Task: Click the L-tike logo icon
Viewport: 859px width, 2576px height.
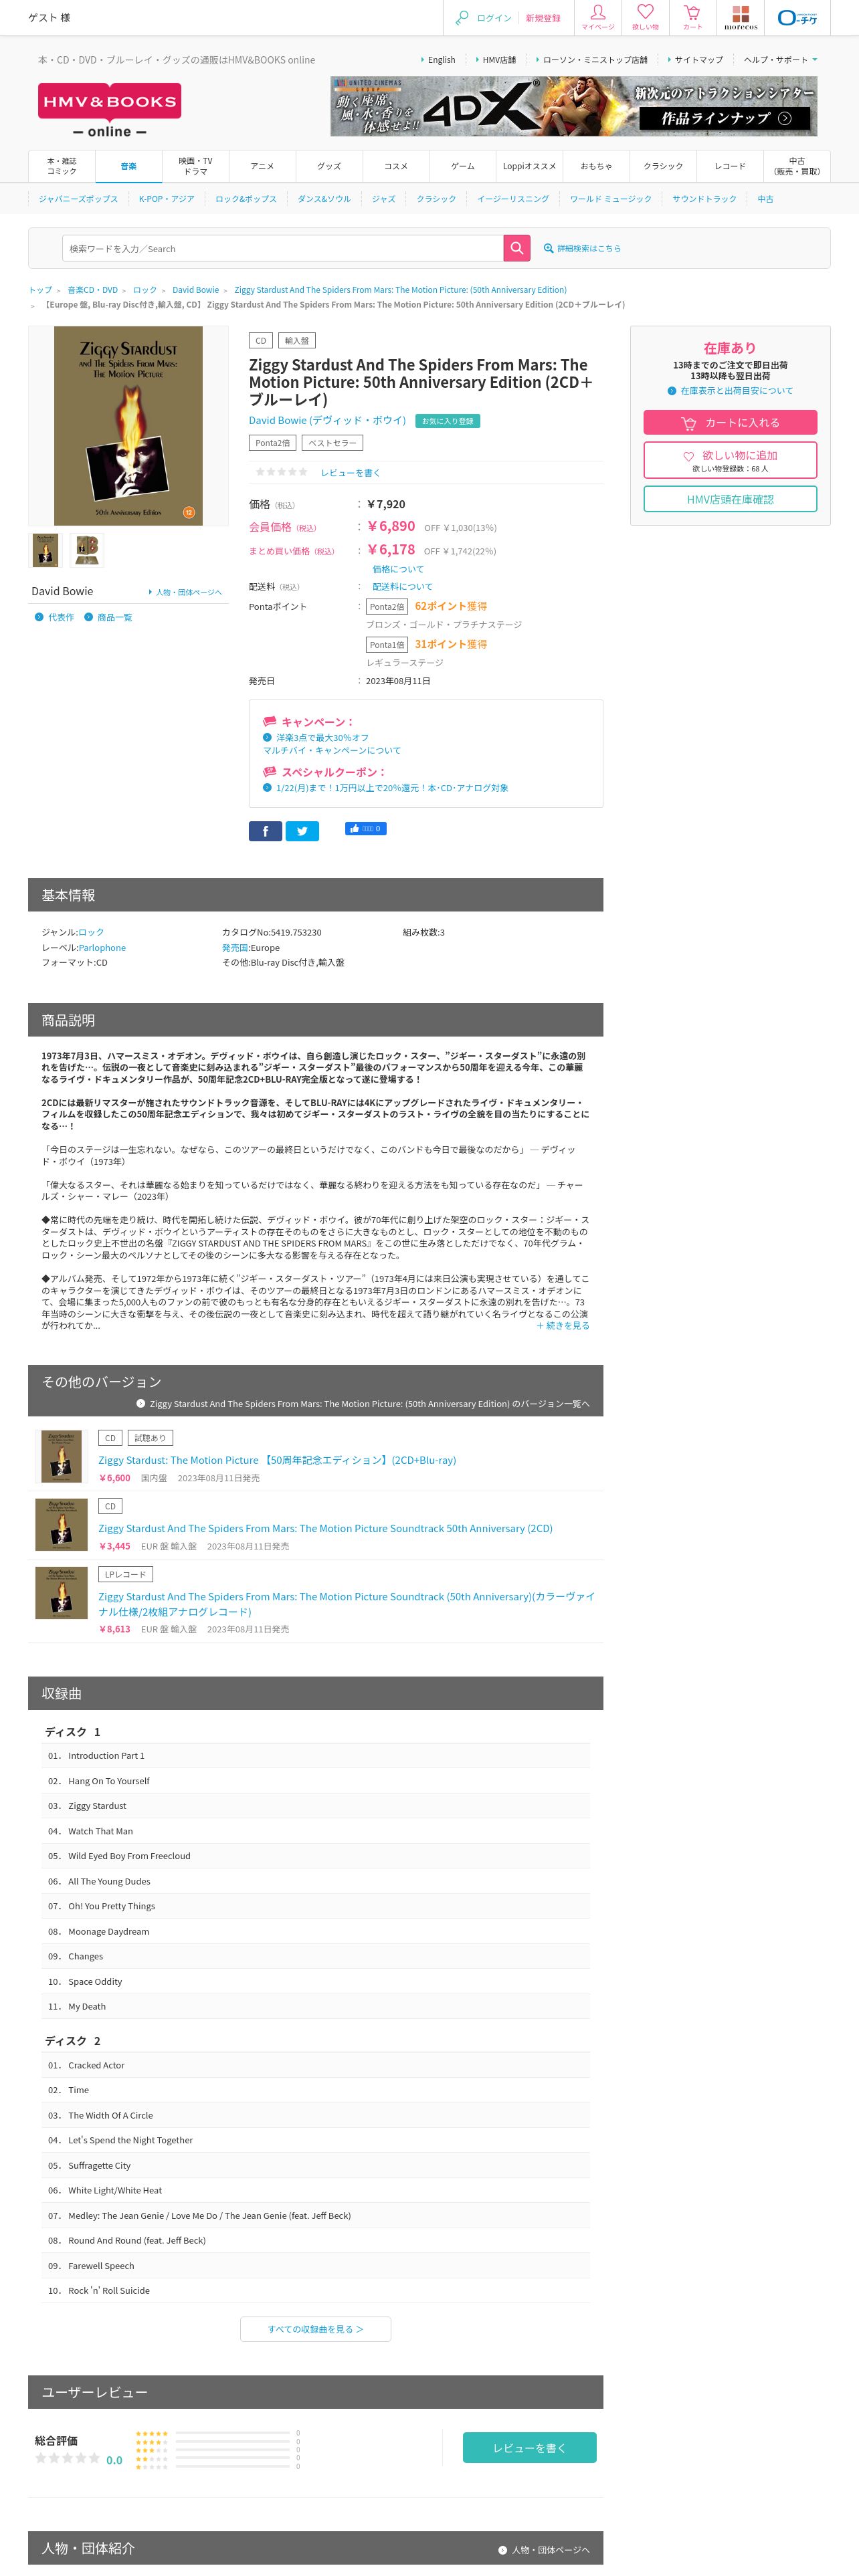Action: click(x=797, y=17)
